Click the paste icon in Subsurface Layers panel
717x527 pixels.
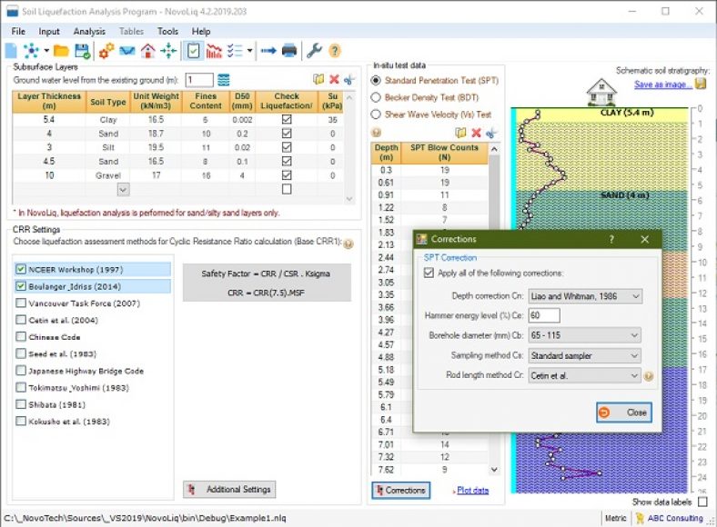tap(318, 79)
